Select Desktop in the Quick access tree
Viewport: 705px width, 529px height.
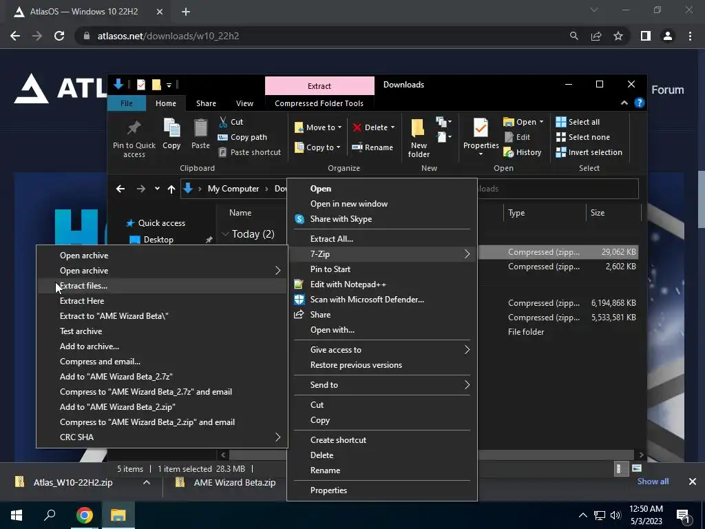pos(158,240)
